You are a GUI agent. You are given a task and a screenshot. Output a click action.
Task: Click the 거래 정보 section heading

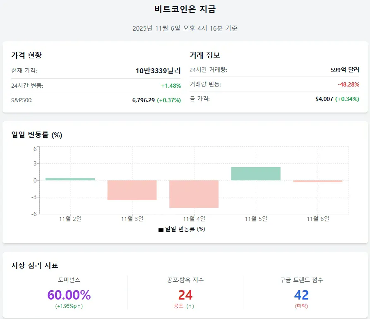pos(204,55)
